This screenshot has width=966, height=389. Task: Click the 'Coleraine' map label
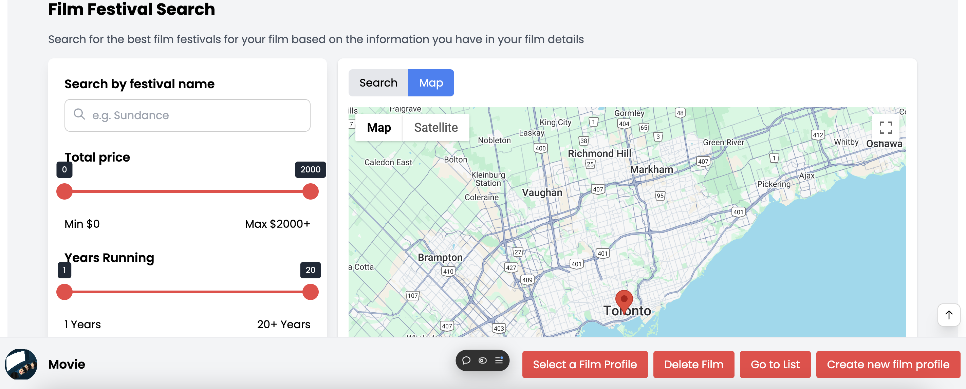click(x=482, y=197)
